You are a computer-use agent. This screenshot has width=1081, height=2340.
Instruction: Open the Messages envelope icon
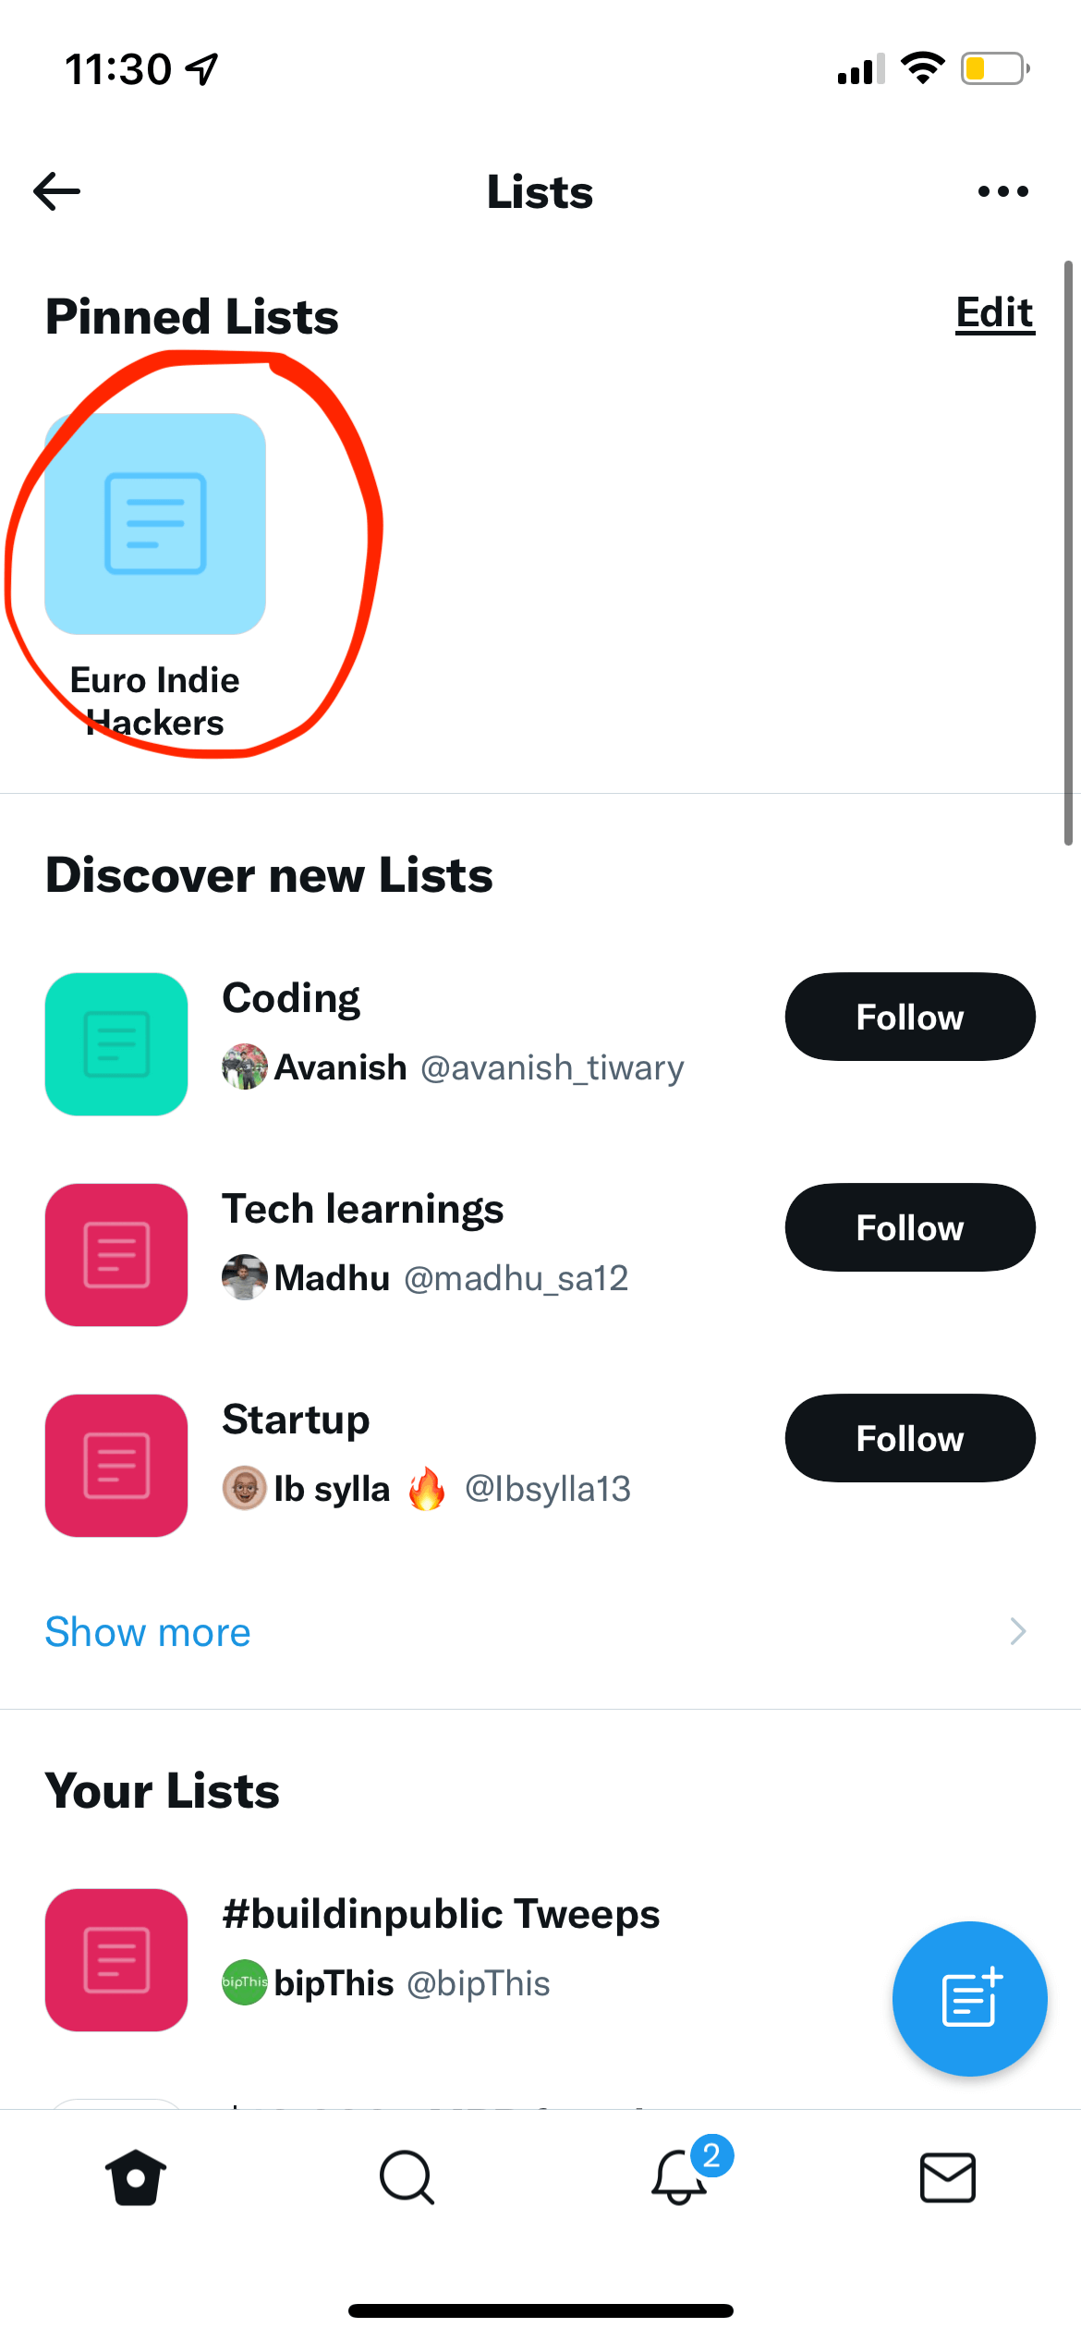pyautogui.click(x=948, y=2177)
